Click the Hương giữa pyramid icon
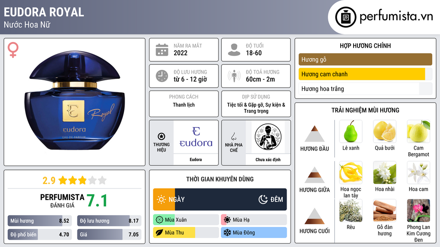Screen dimensions: 440x247 (x=315, y=175)
